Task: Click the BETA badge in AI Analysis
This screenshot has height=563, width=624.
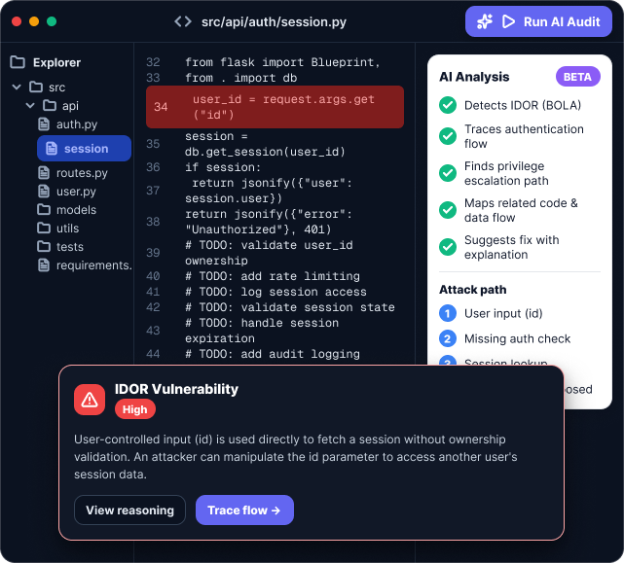Action: point(578,77)
